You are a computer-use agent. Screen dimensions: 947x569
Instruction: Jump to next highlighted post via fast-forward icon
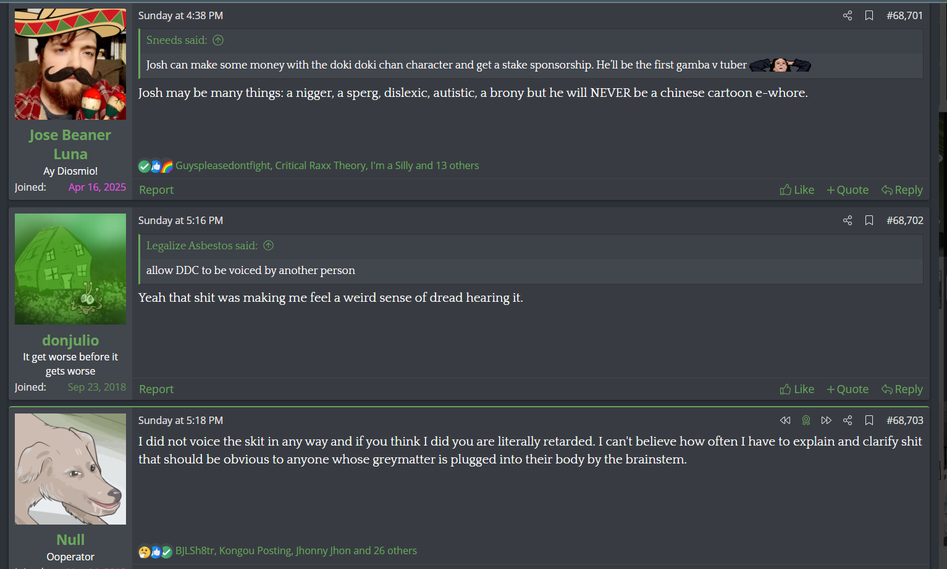click(826, 420)
